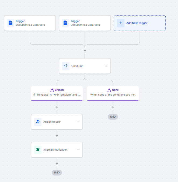Click the purple "Branch" label
Image resolution: width=178 pixels, height=182 pixels.
click(59, 90)
